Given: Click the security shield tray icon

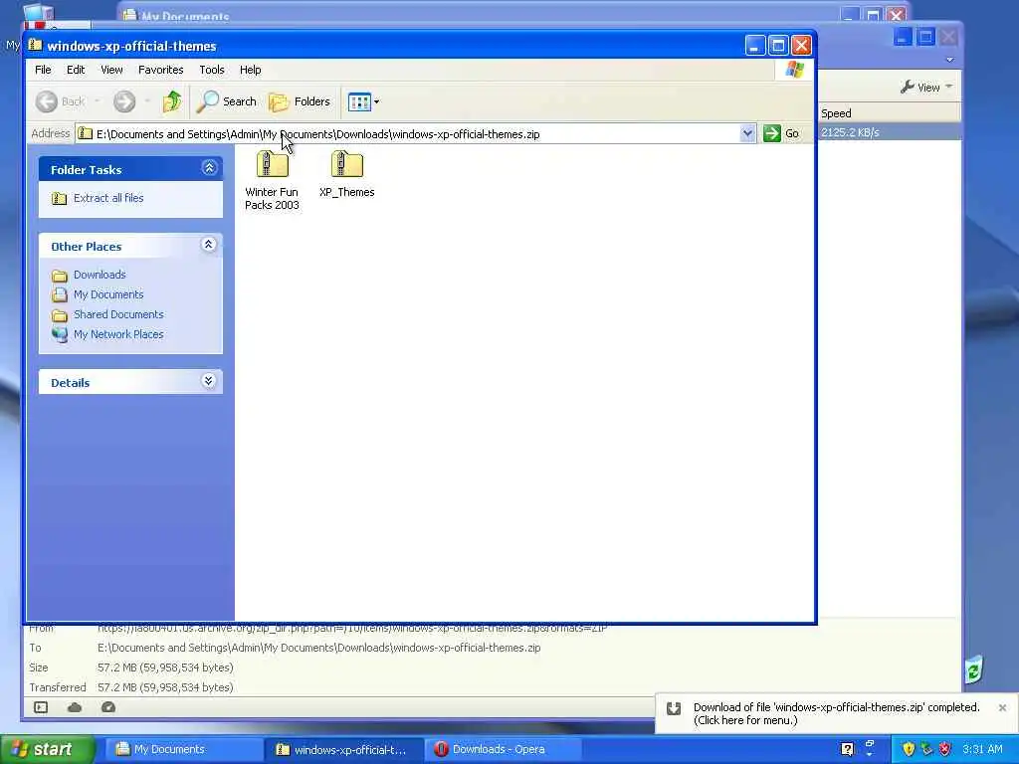Looking at the screenshot, I should tap(908, 749).
